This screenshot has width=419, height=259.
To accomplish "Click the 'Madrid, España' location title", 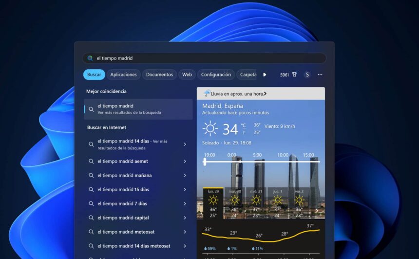I will click(223, 106).
